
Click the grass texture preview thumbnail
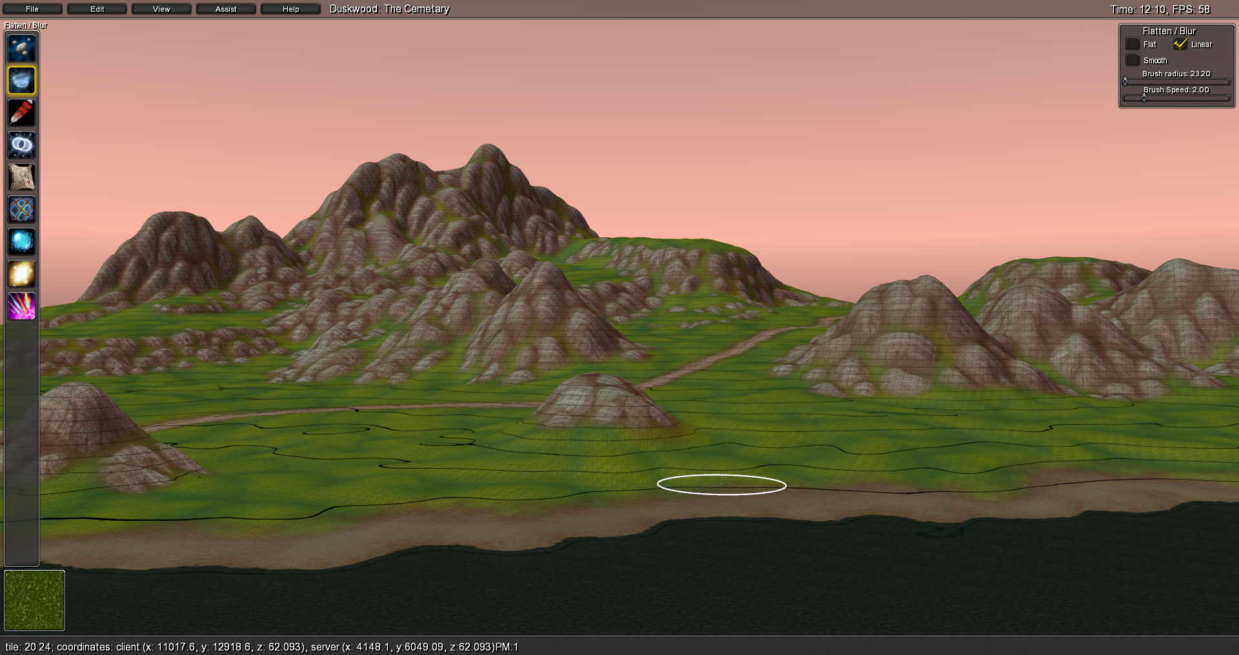coord(35,600)
